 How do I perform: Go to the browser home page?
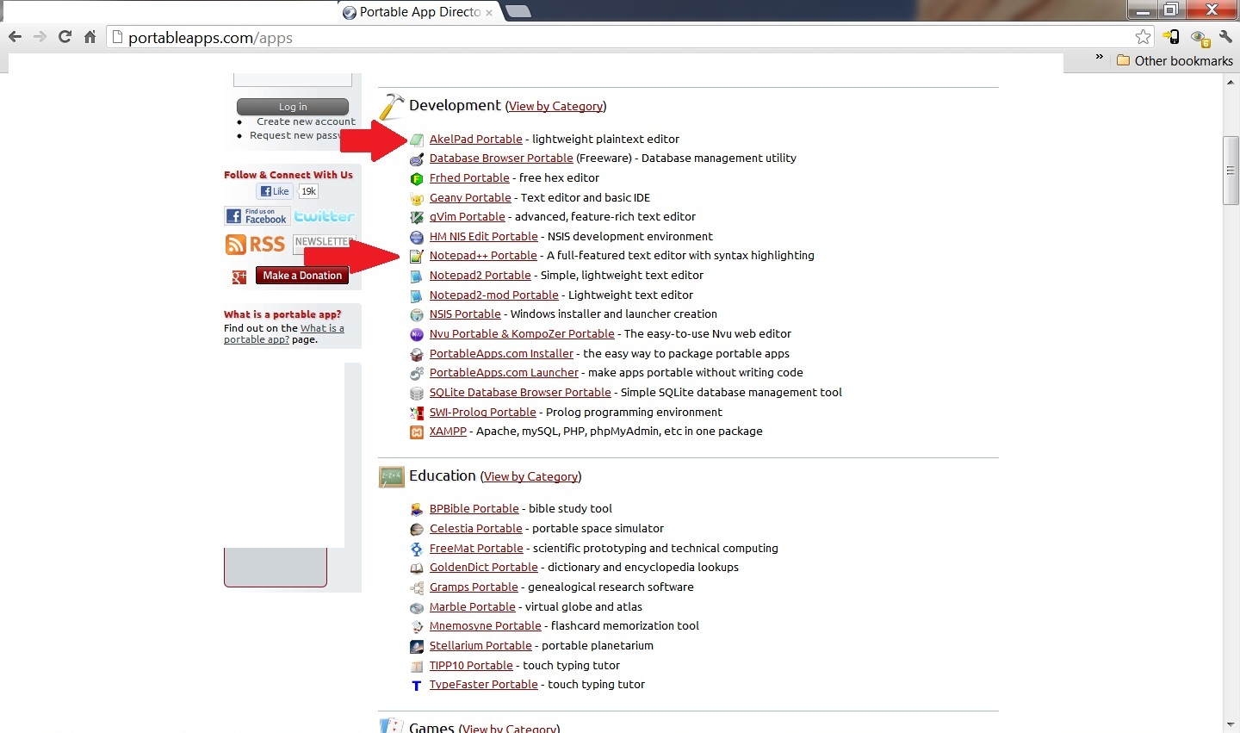coord(90,37)
